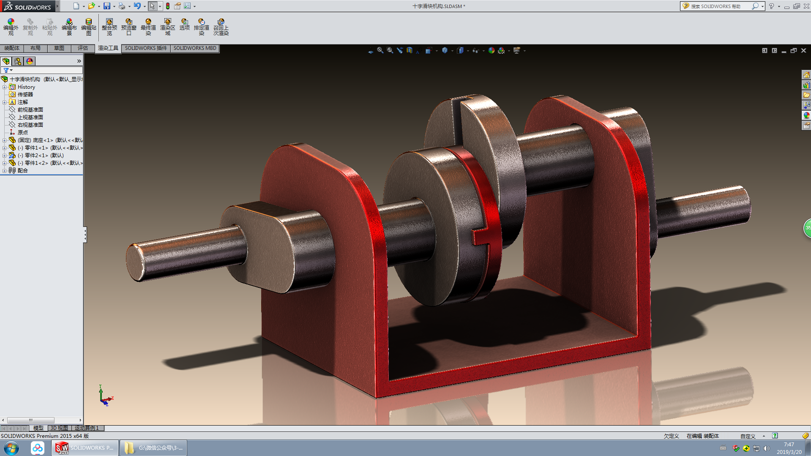This screenshot has width=811, height=456.
Task: Toggle the Section View tool
Action: tap(410, 50)
